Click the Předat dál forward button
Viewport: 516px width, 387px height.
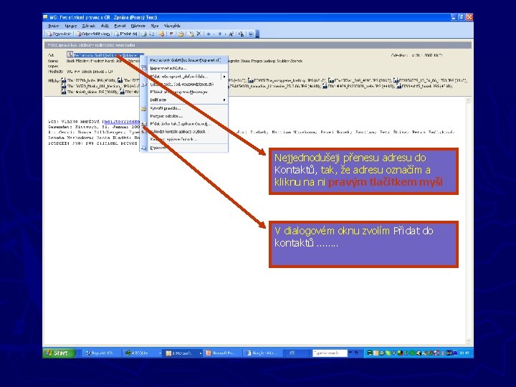click(x=125, y=34)
